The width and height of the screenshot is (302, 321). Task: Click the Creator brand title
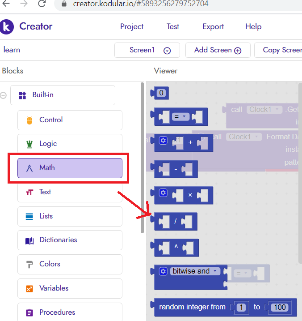tap(36, 26)
